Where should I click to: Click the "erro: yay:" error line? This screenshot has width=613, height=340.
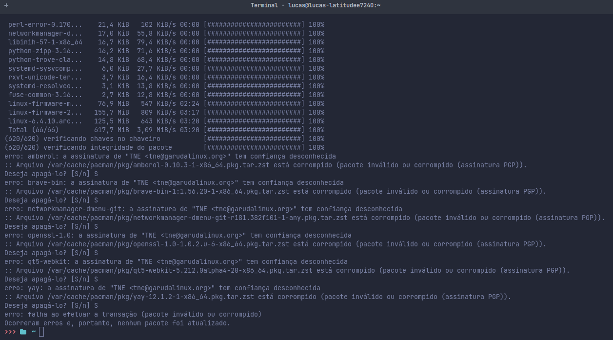pyautogui.click(x=162, y=288)
